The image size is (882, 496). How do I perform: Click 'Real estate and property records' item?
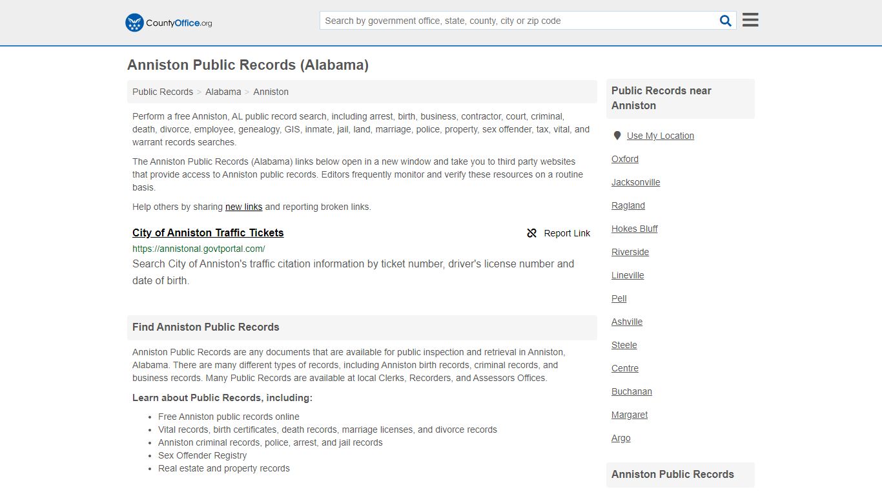point(224,468)
